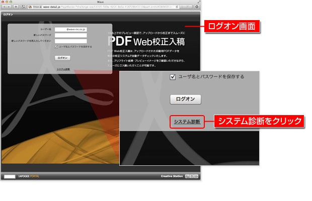Click the fullscreen arrows icon in title bar

[198, 2]
